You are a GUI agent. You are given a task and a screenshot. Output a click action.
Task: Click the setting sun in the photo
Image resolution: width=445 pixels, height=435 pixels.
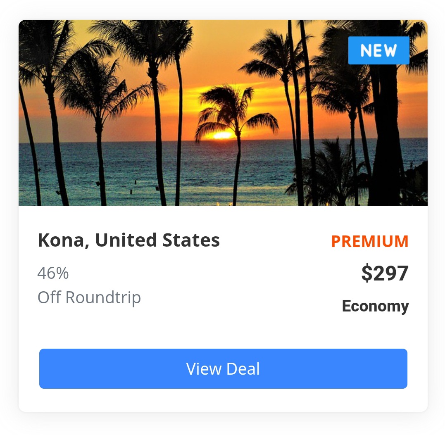pos(222,135)
